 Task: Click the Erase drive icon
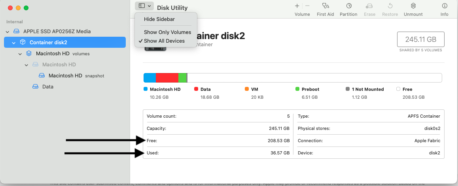tap(369, 6)
